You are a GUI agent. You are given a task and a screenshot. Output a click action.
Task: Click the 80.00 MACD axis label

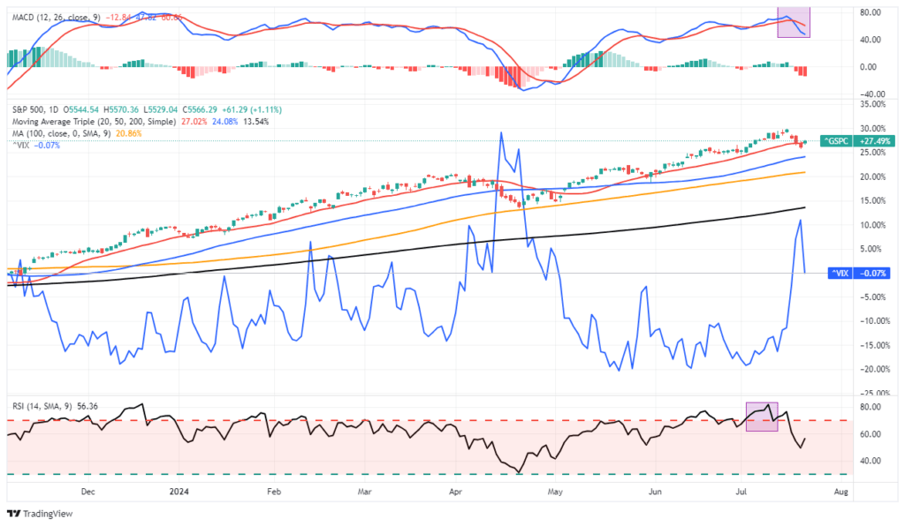pyautogui.click(x=871, y=12)
